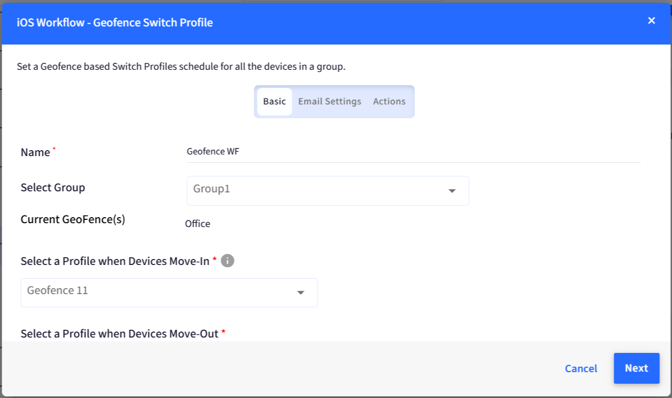The image size is (672, 398).
Task: Click the geofence schedule description text
Action: click(x=181, y=67)
